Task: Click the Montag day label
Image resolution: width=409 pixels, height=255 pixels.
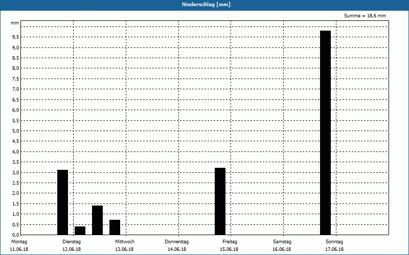Action: [x=19, y=242]
